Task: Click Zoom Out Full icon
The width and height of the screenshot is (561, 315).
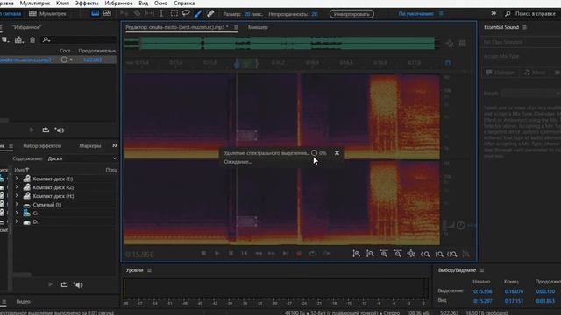Action: coord(411,254)
